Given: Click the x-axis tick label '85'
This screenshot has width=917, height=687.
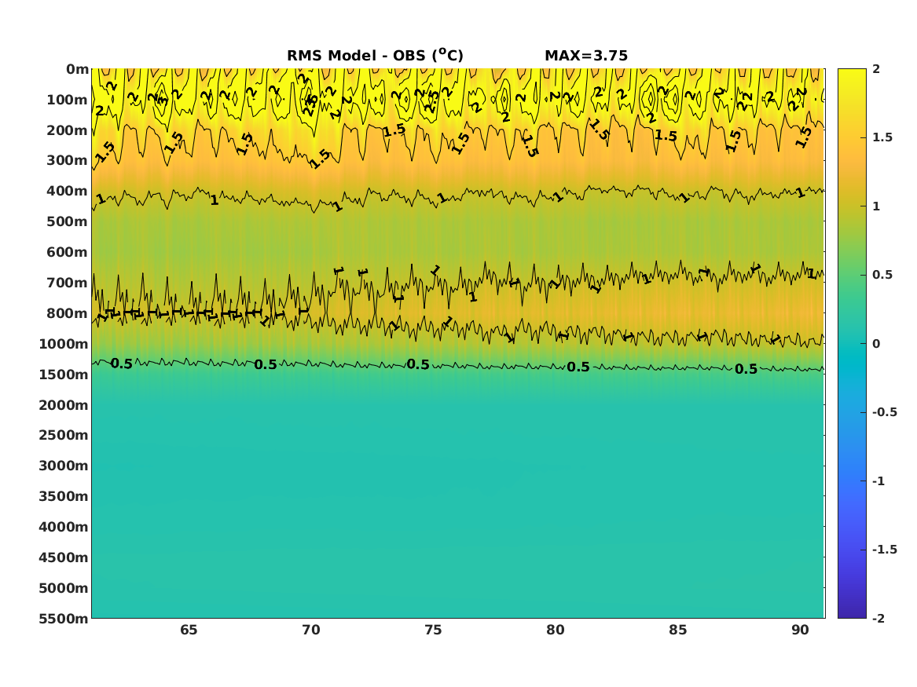Looking at the screenshot, I should (678, 630).
